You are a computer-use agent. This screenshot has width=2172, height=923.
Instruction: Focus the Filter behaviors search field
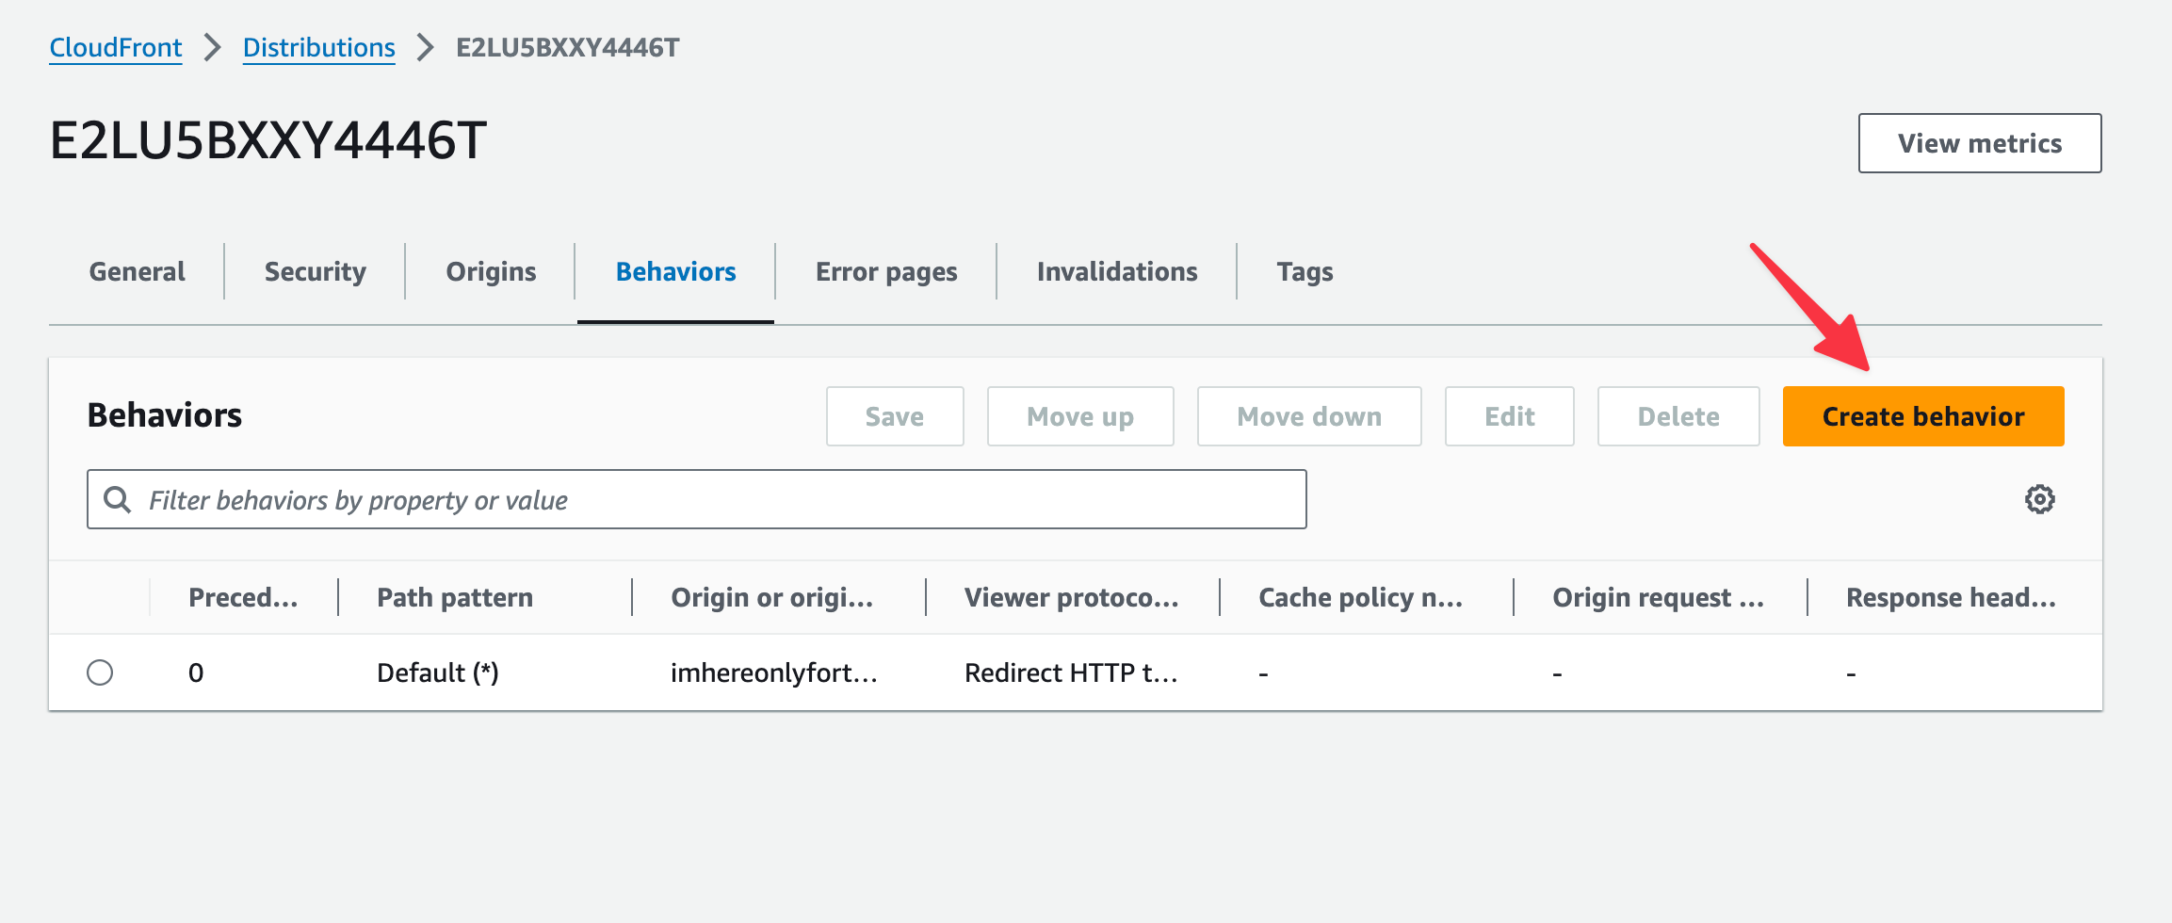coord(716,499)
